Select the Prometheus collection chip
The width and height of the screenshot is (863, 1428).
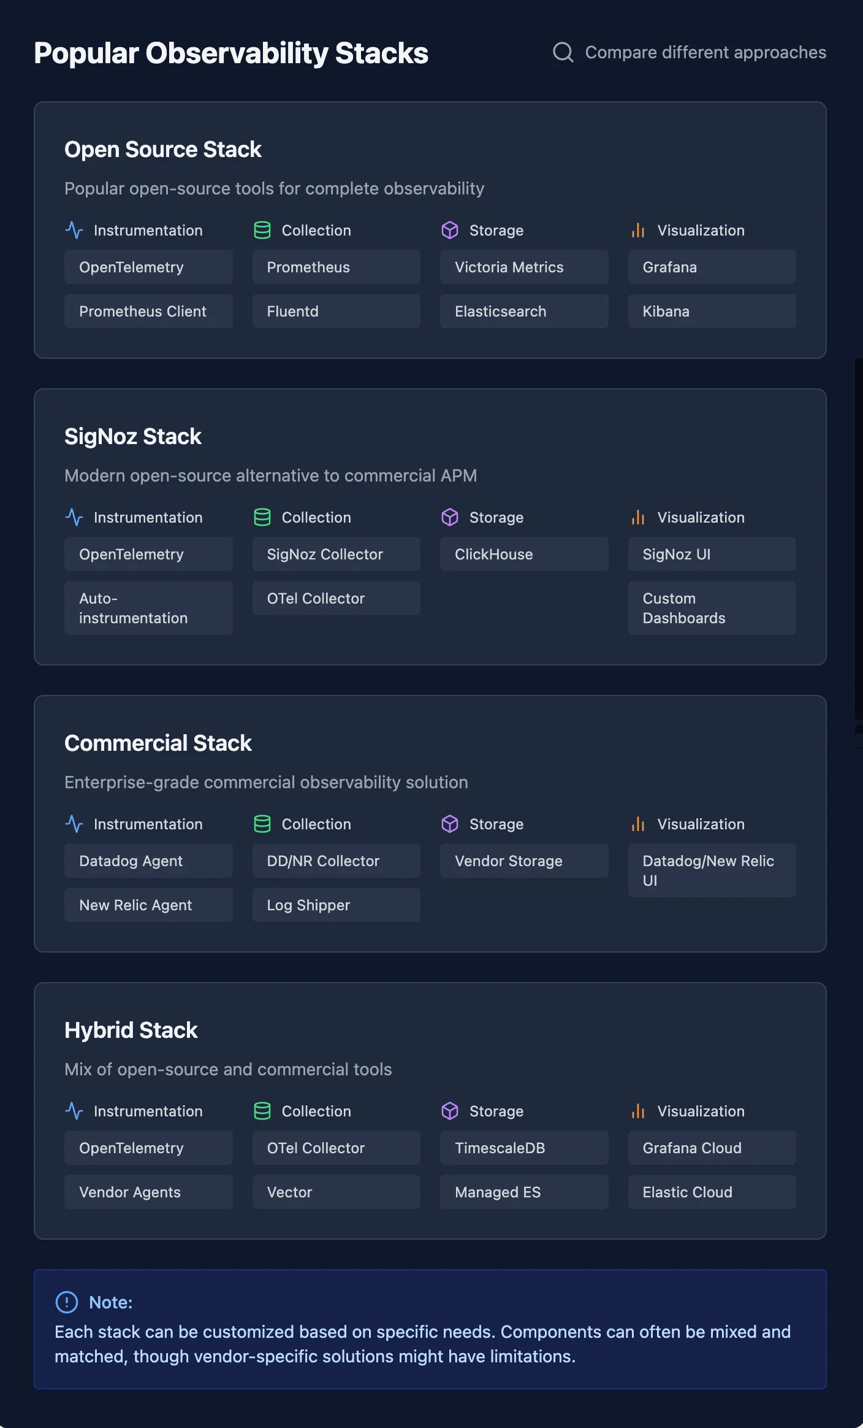coord(336,267)
